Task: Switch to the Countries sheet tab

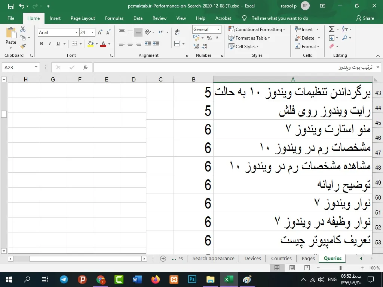Action: (281, 258)
